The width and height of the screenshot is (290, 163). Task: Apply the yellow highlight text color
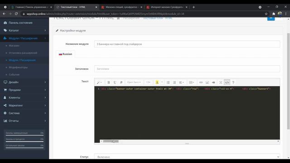pos(157,82)
